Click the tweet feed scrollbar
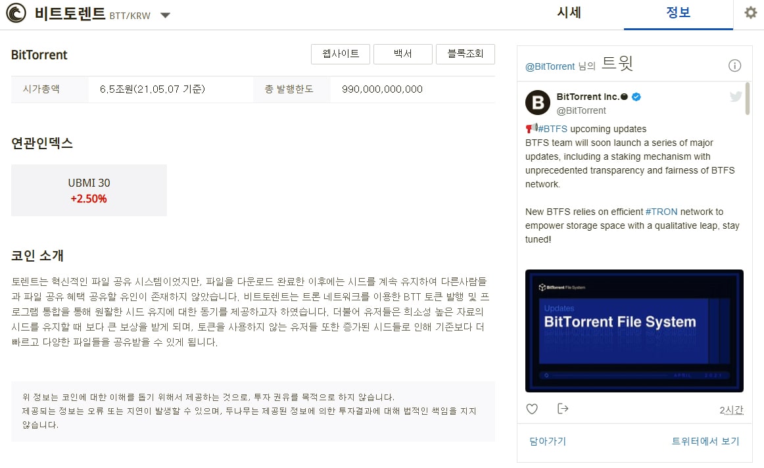 (x=748, y=99)
